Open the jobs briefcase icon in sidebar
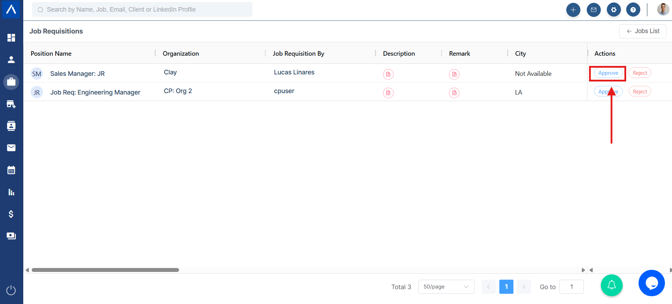This screenshot has width=672, height=304. point(11,82)
